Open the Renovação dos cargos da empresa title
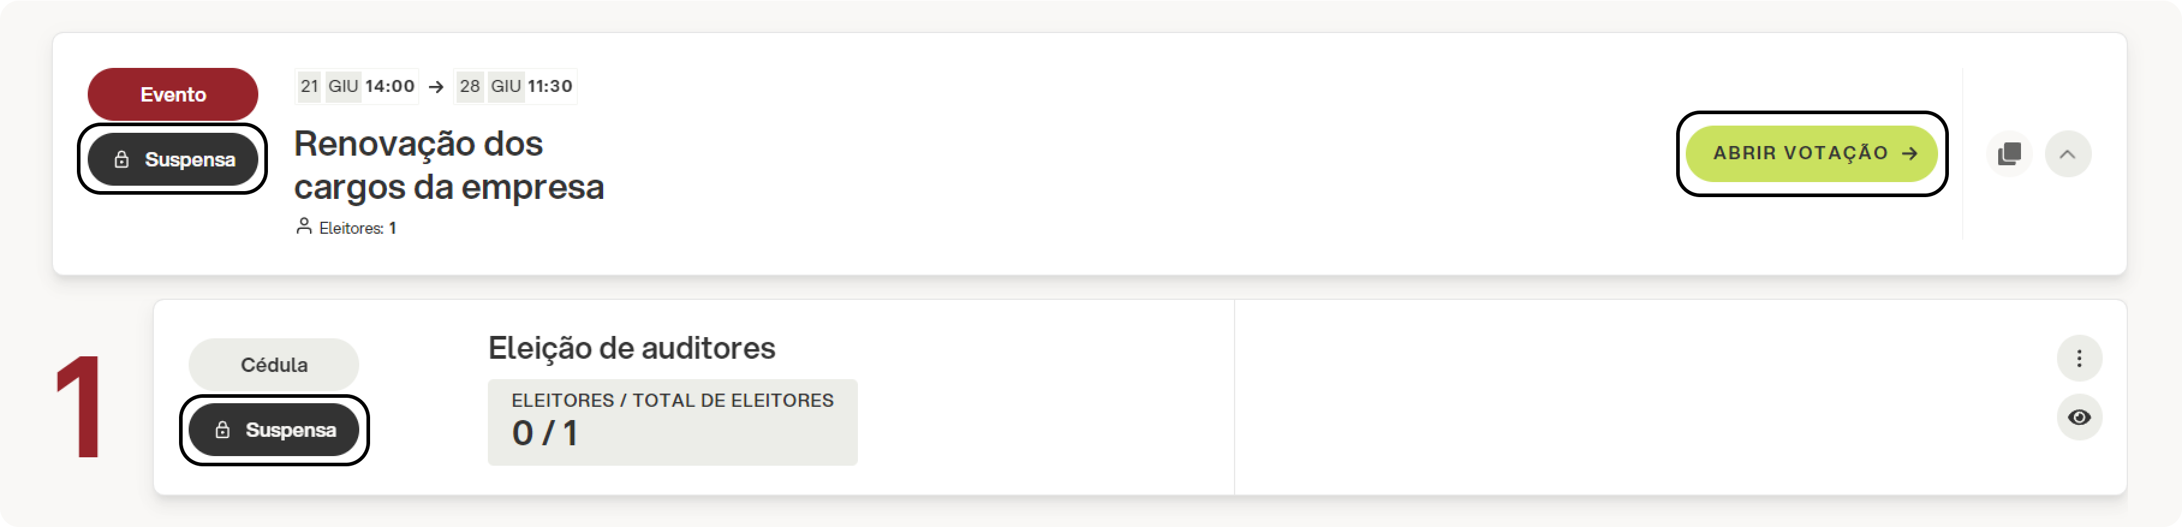The image size is (2182, 527). 449,165
